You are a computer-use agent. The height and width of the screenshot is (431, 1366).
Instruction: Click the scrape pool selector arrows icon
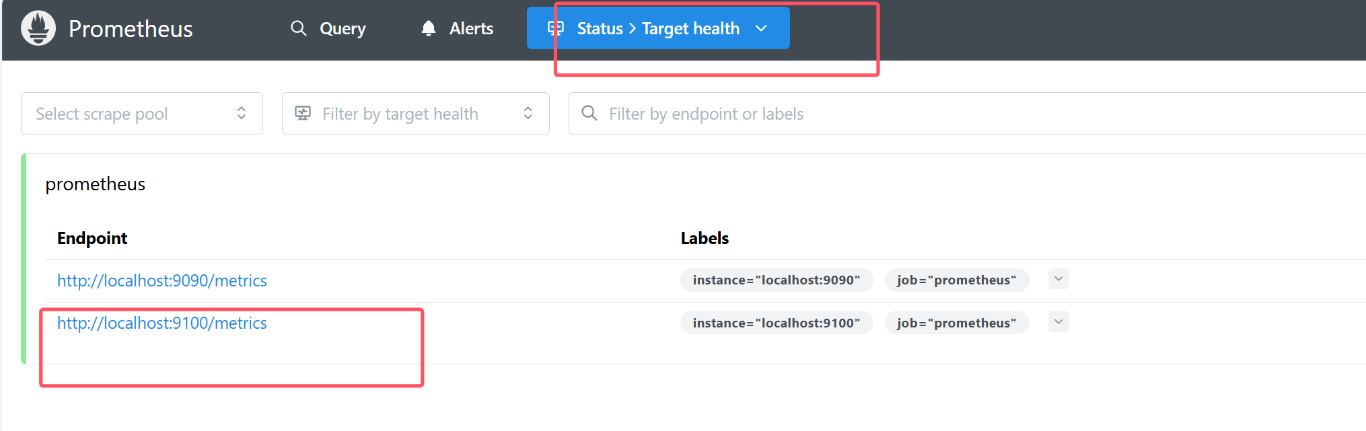(x=241, y=114)
